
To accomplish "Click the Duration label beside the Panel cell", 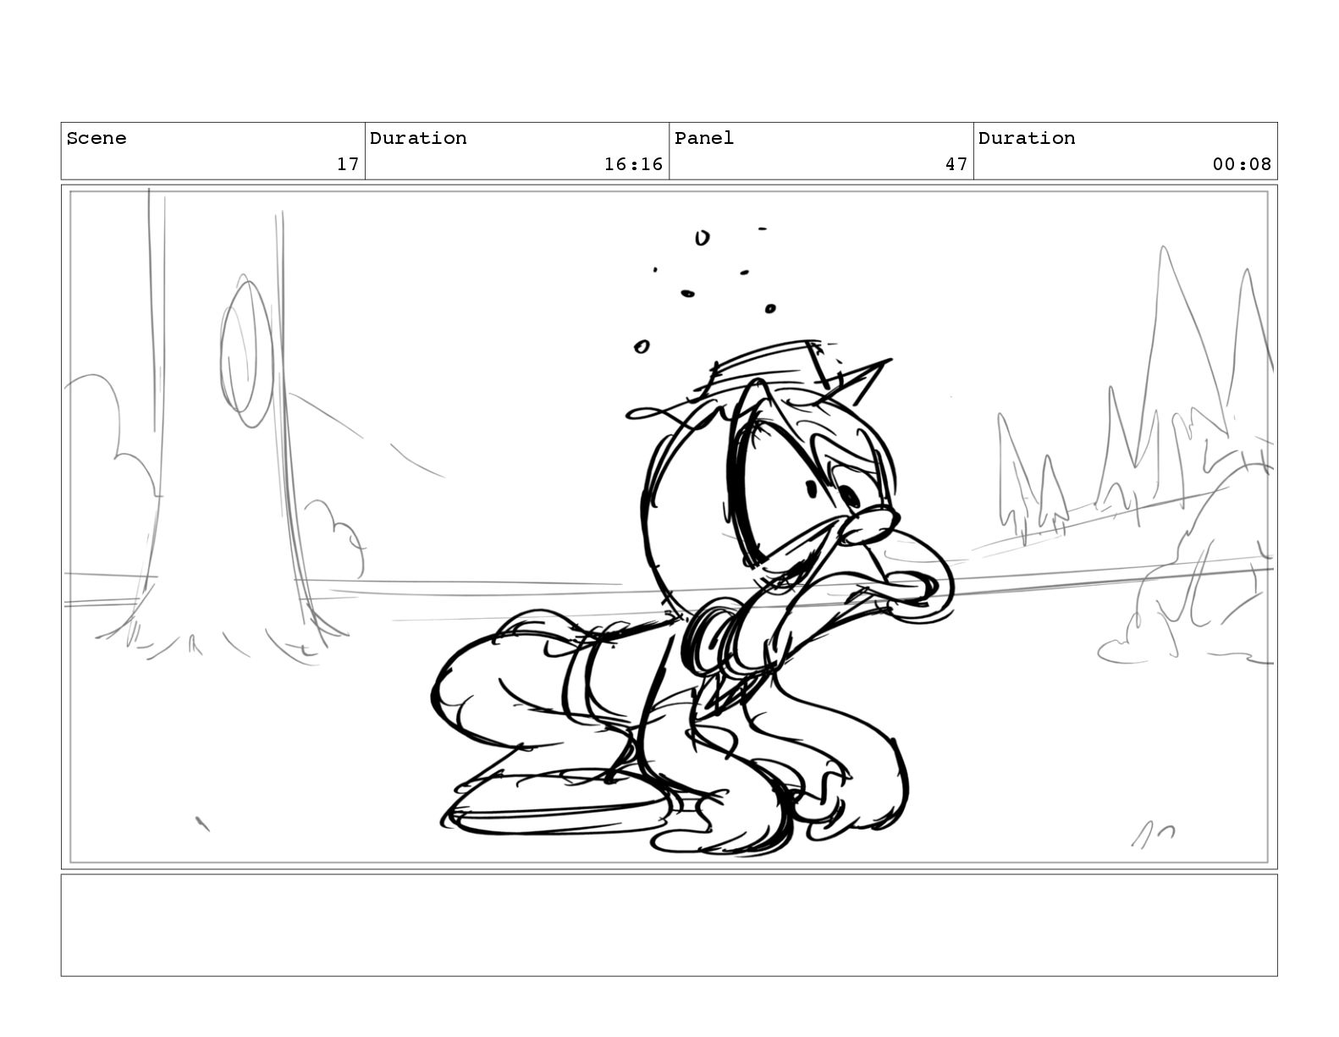I will click(1027, 138).
